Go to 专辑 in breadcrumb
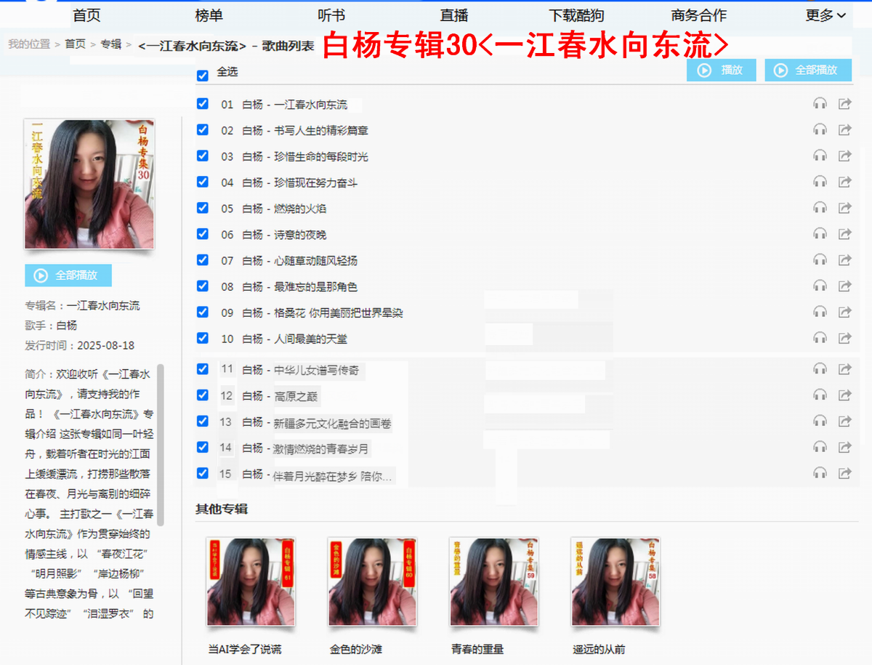This screenshot has height=665, width=872. point(111,44)
